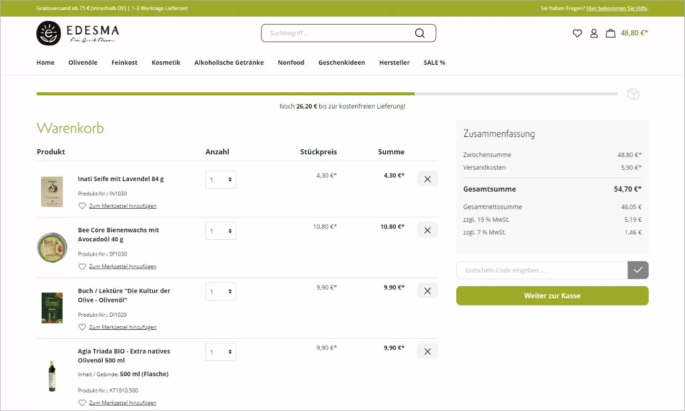Click the parcel icon beside shipping progress bar
This screenshot has width=685, height=411.
633,93
